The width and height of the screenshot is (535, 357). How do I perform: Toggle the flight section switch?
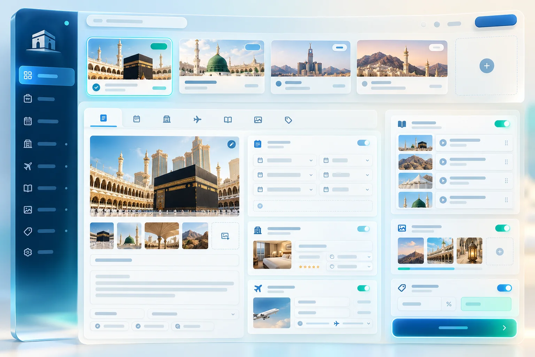tap(363, 288)
